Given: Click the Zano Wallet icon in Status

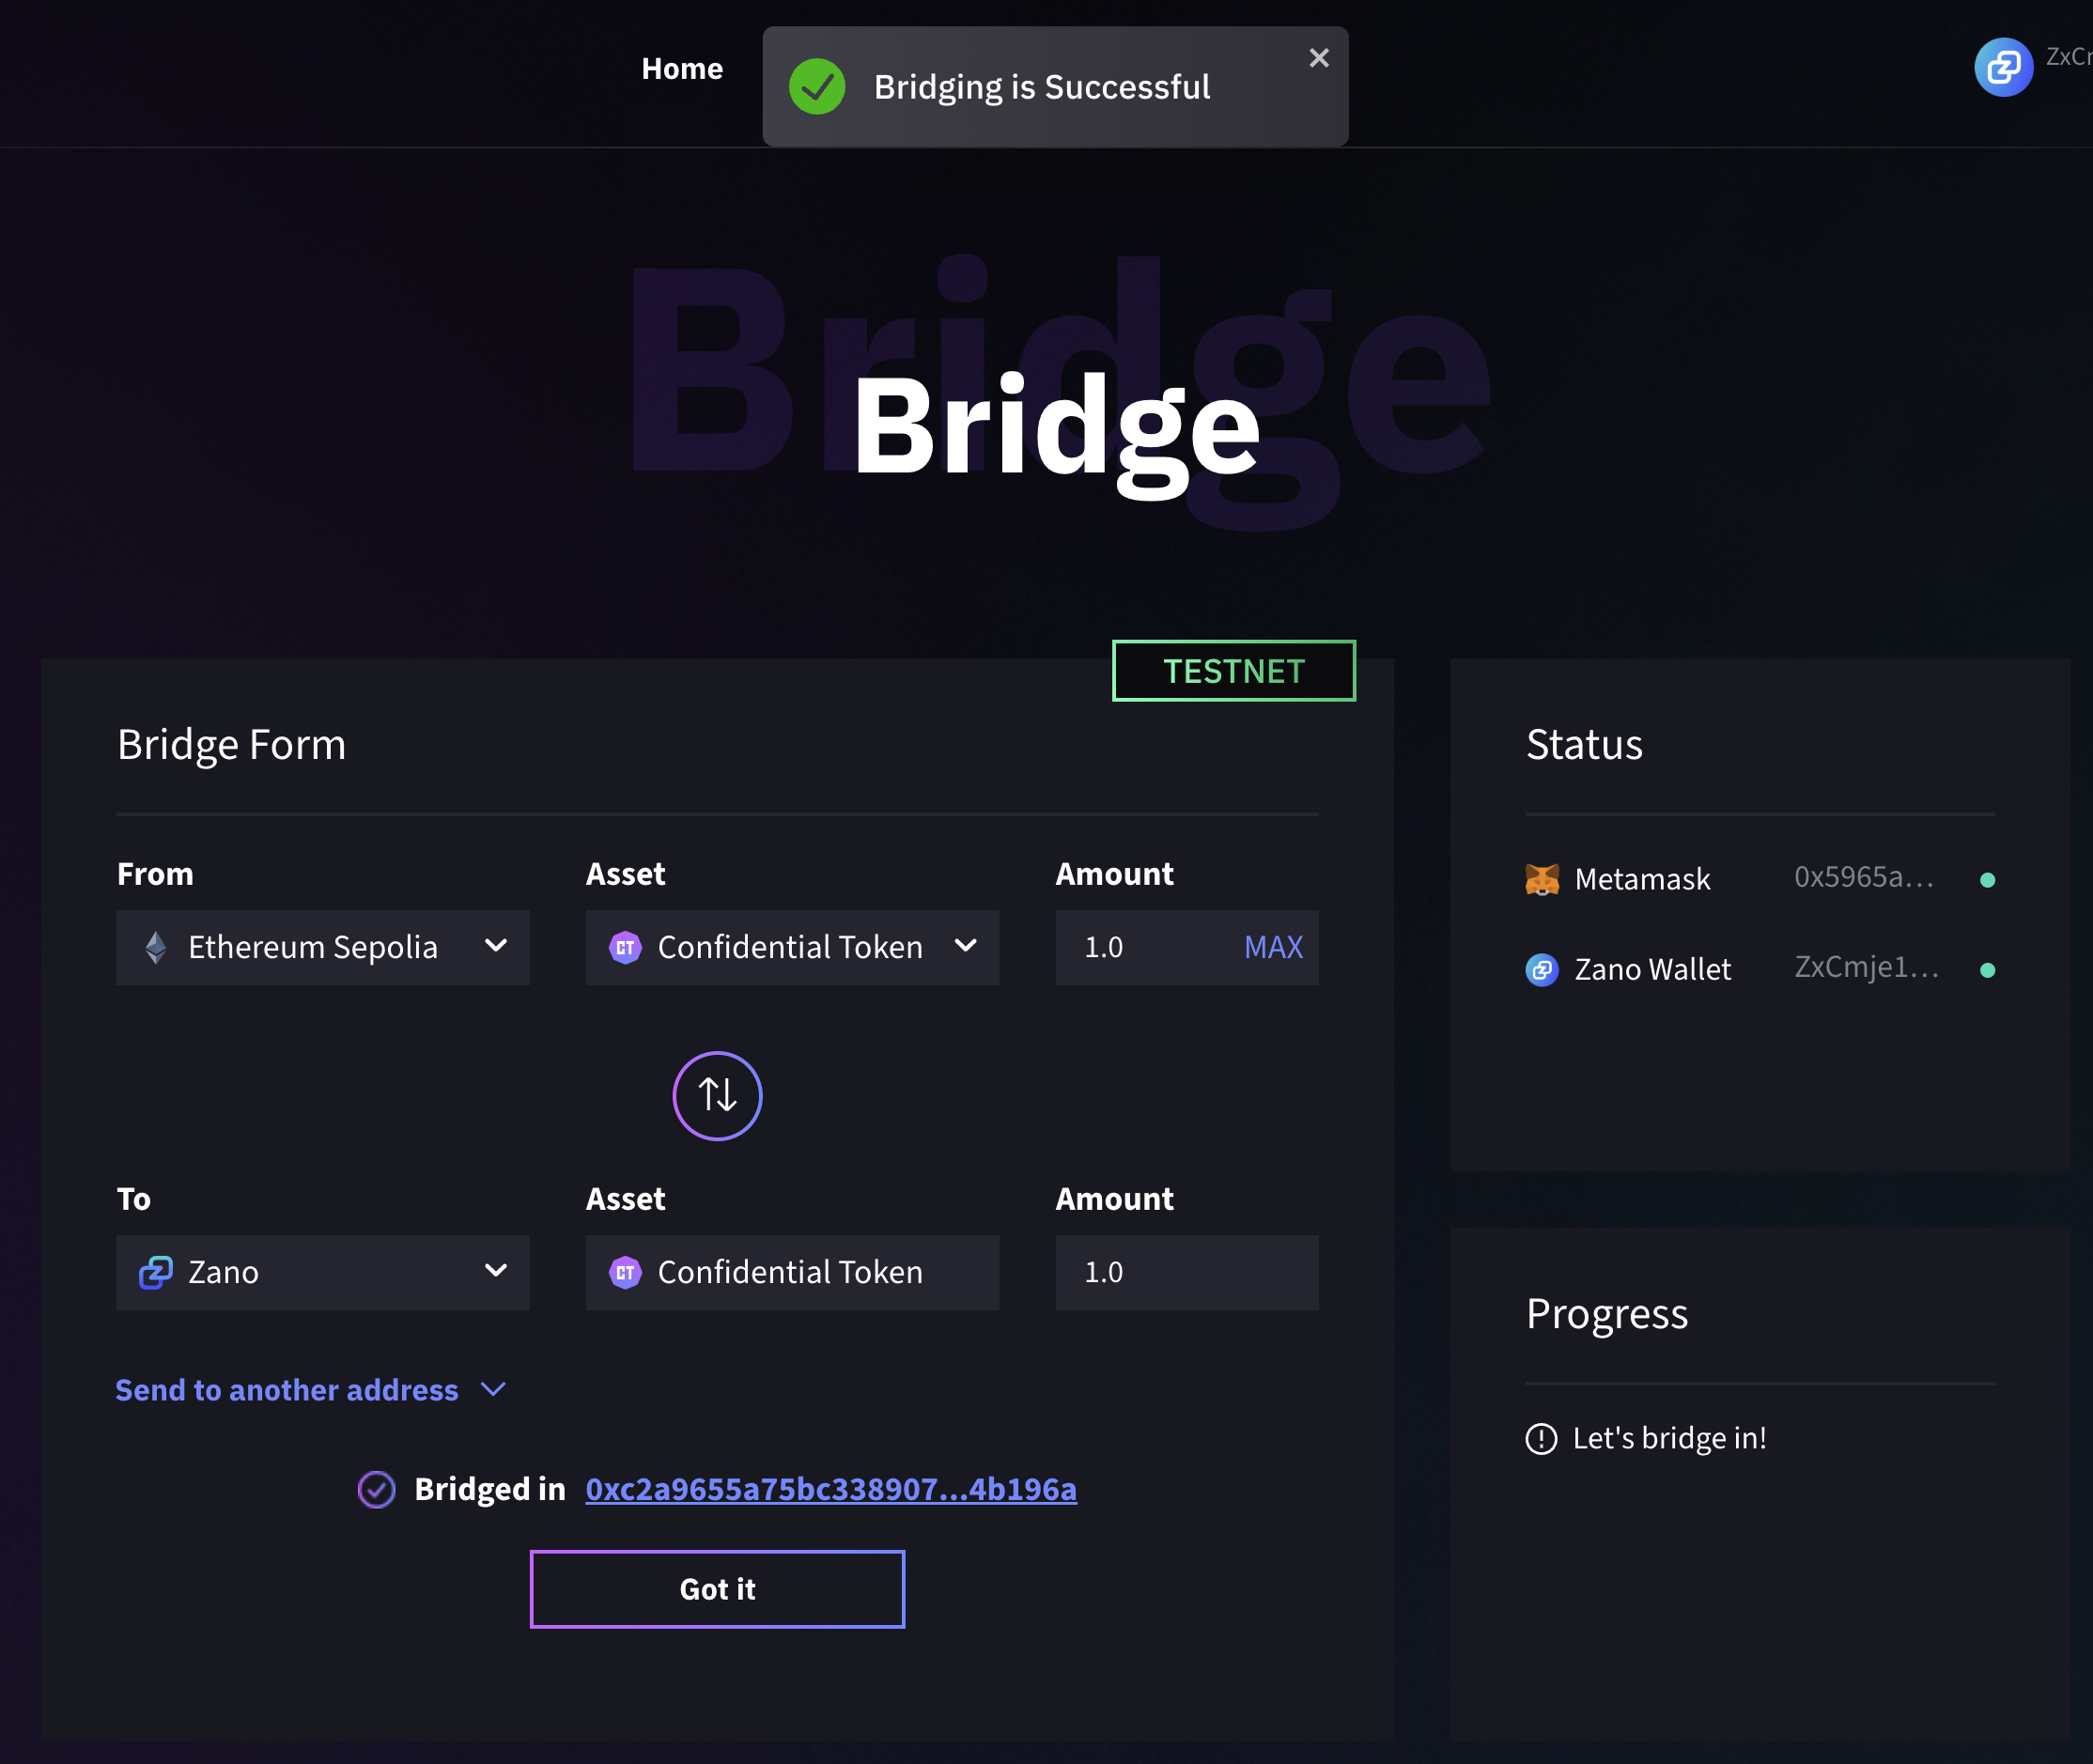Looking at the screenshot, I should pos(1541,969).
